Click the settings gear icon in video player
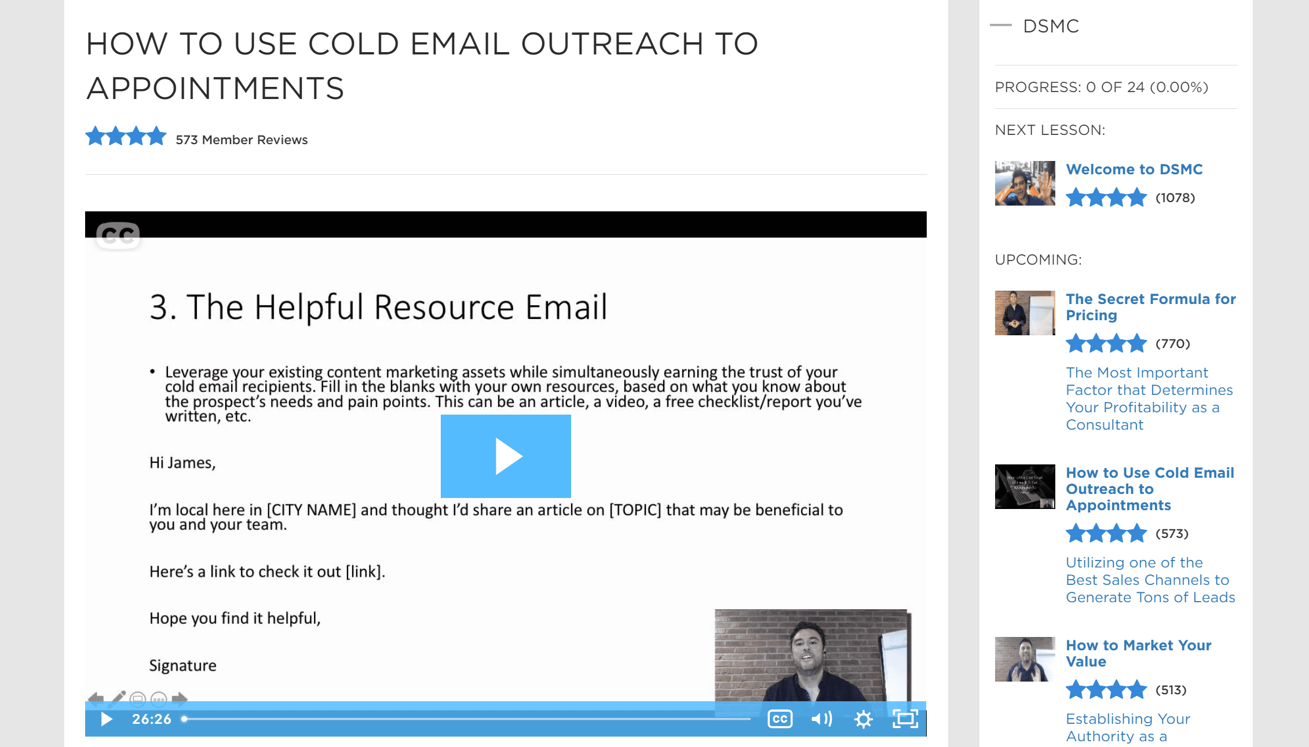Viewport: 1309px width, 747px height. point(860,717)
